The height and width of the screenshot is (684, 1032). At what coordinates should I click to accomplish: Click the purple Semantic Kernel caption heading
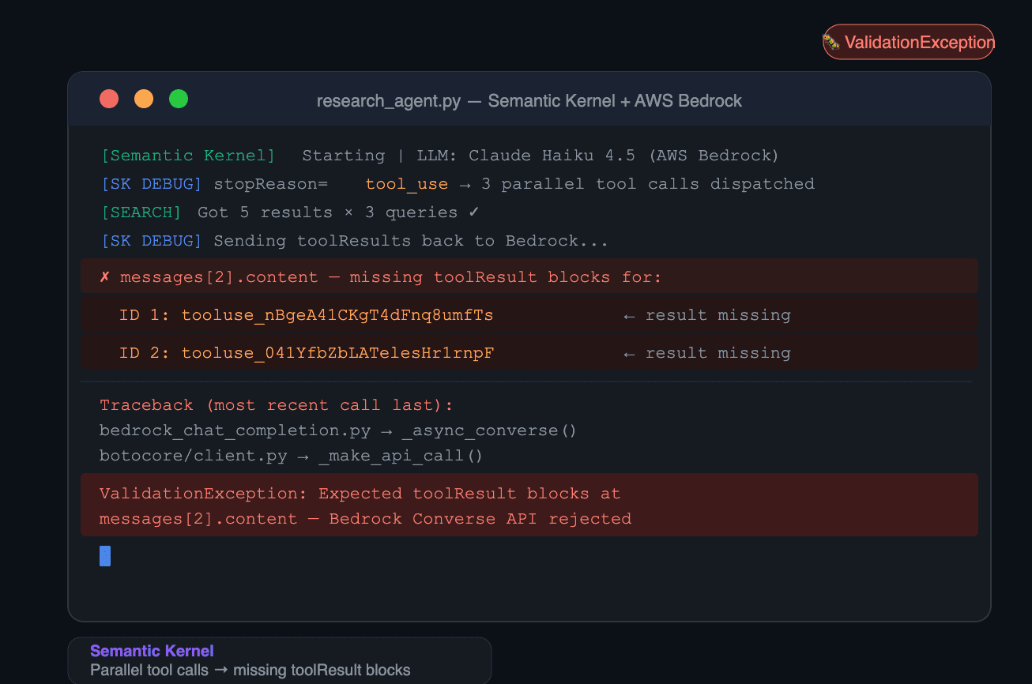152,651
